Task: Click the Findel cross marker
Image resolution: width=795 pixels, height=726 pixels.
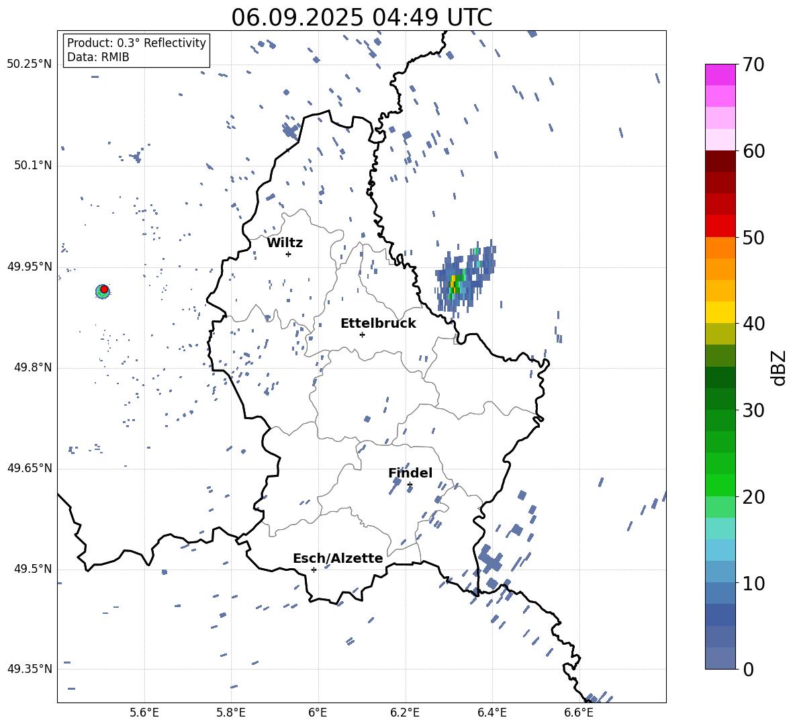Action: click(410, 485)
